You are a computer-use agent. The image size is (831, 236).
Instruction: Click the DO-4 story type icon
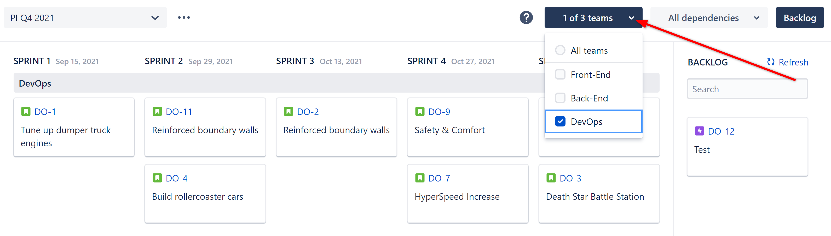(157, 178)
